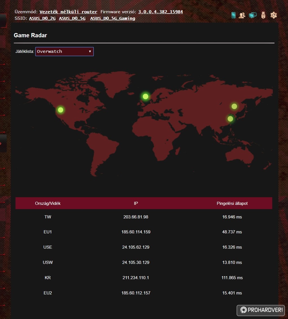
Task: Click the Pingelési állapot column header
Action: (x=232, y=203)
